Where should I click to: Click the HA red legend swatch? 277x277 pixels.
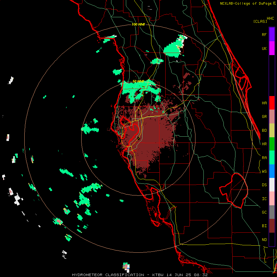[x=272, y=103]
